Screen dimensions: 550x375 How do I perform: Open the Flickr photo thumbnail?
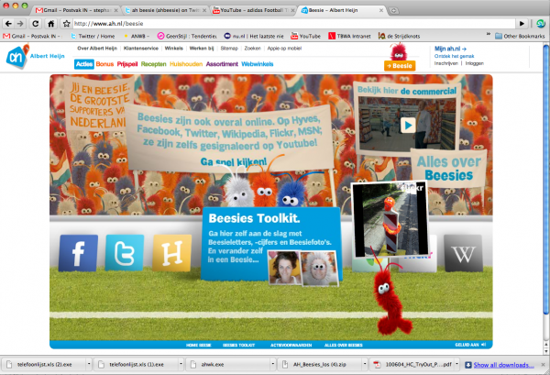click(390, 219)
